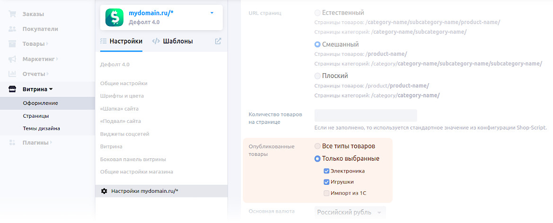Image resolution: width=553 pixels, height=223 pixels.
Task: Open Боковая панель витрины section
Action: pyautogui.click(x=133, y=159)
